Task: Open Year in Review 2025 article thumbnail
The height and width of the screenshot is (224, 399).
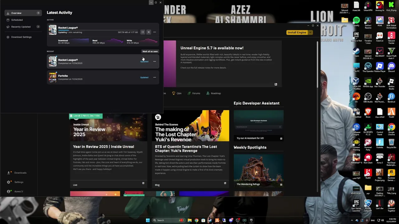Action: [108, 128]
